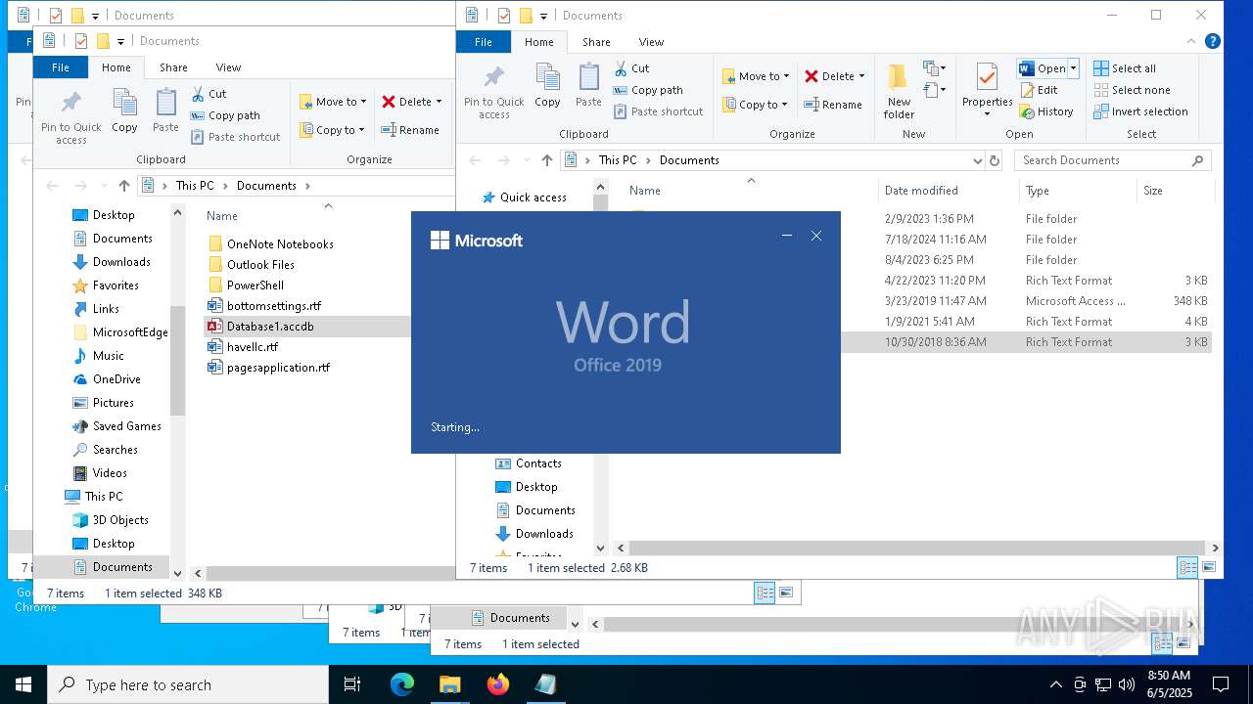Open Properties in front window ribbon
Screen dimensions: 1253x704
pyautogui.click(x=987, y=92)
